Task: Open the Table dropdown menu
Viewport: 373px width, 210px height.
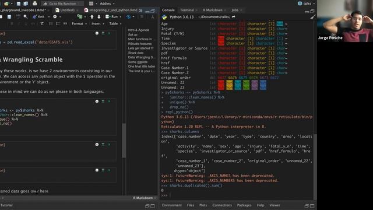Action: pyautogui.click(x=115, y=23)
